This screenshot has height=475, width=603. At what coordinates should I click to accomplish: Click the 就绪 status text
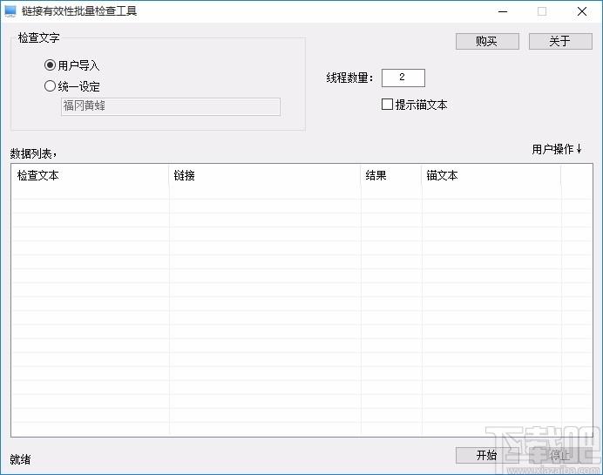pos(20,459)
